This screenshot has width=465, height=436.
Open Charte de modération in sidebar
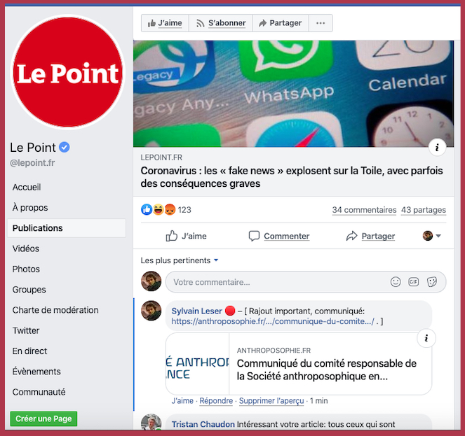[x=55, y=310]
